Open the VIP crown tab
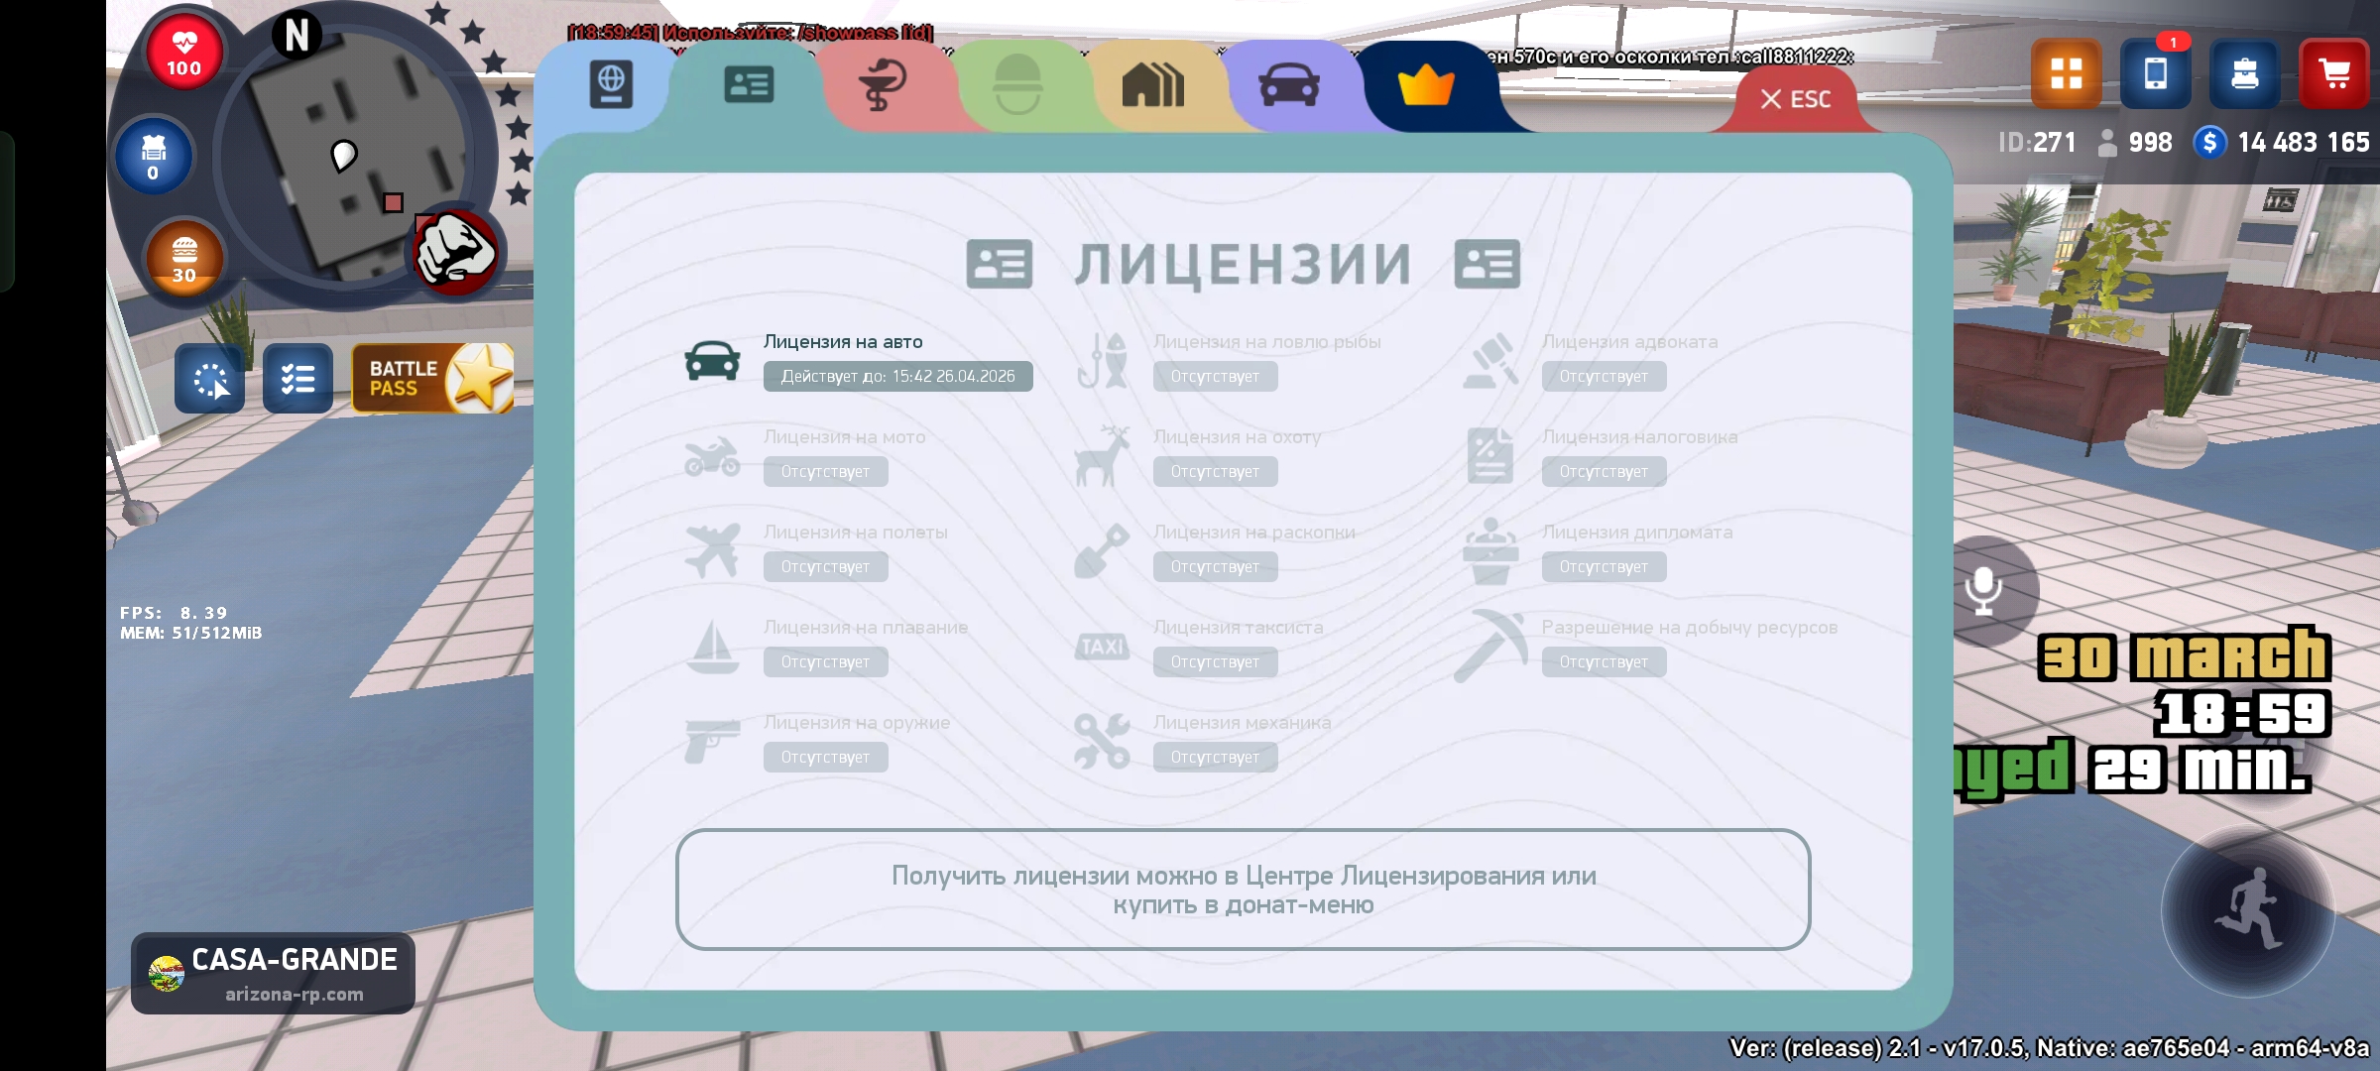2380x1071 pixels. pos(1426,86)
